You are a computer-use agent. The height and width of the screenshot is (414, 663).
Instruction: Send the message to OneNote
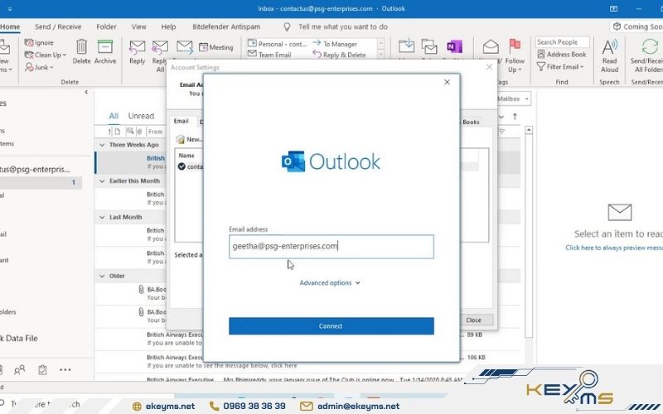tap(454, 46)
